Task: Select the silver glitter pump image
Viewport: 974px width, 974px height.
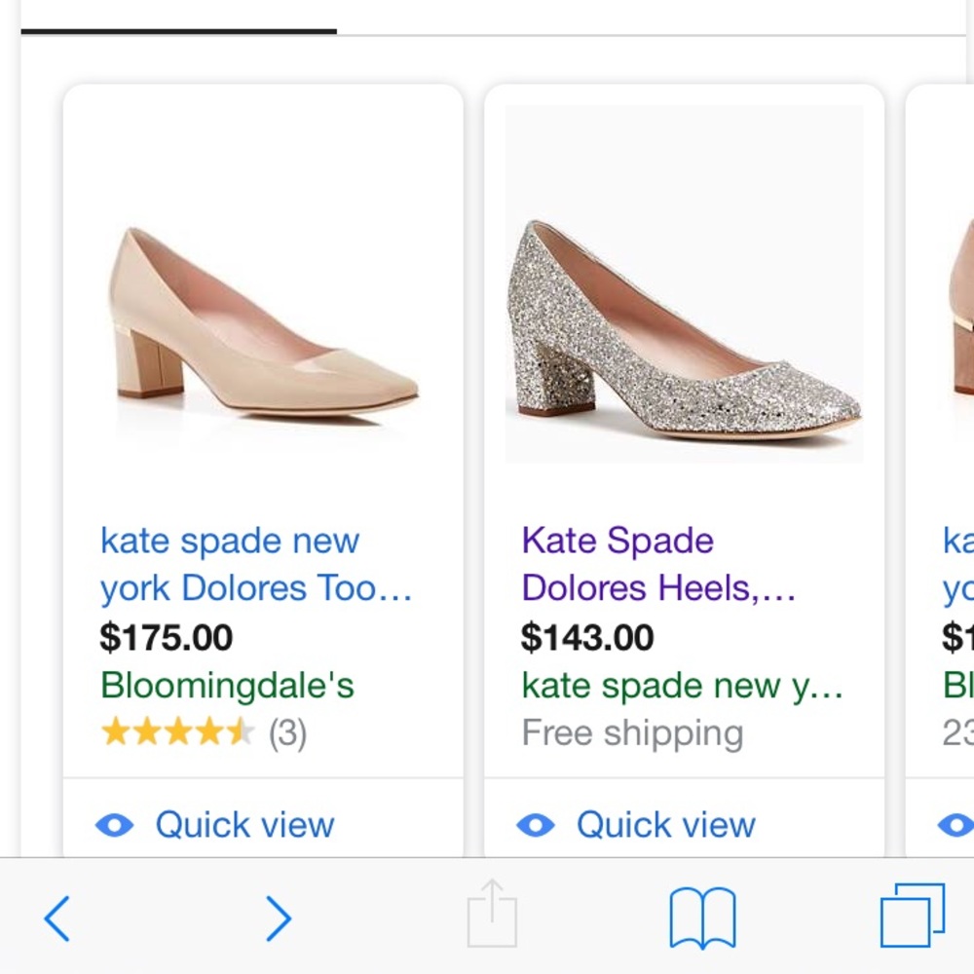Action: pos(684,283)
